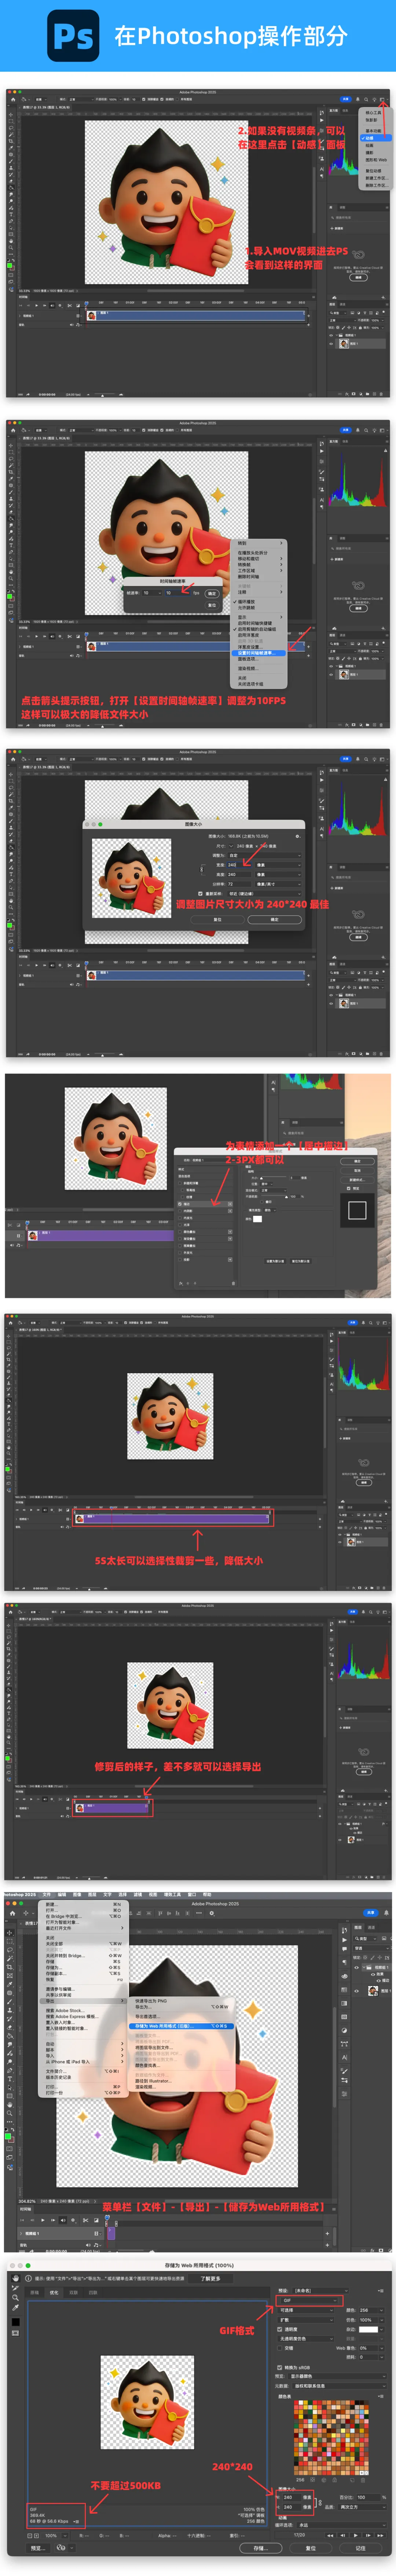Click the red-boxed workspace switcher icon

[382, 99]
